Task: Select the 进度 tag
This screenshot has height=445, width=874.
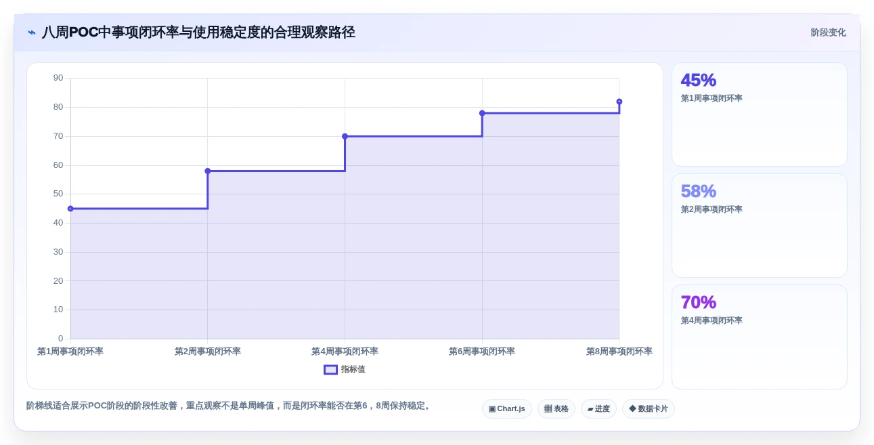Action: [x=598, y=408]
